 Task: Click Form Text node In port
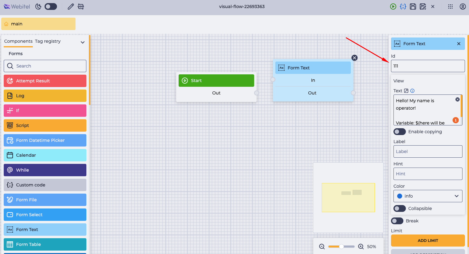point(273,80)
